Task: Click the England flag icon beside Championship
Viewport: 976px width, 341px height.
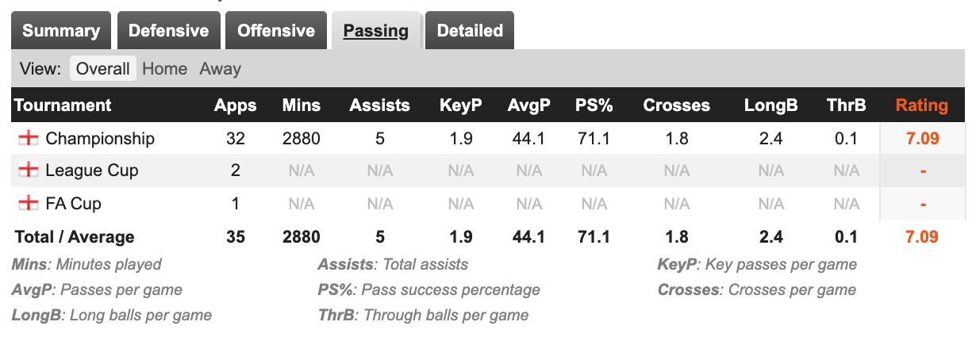Action: 28,139
